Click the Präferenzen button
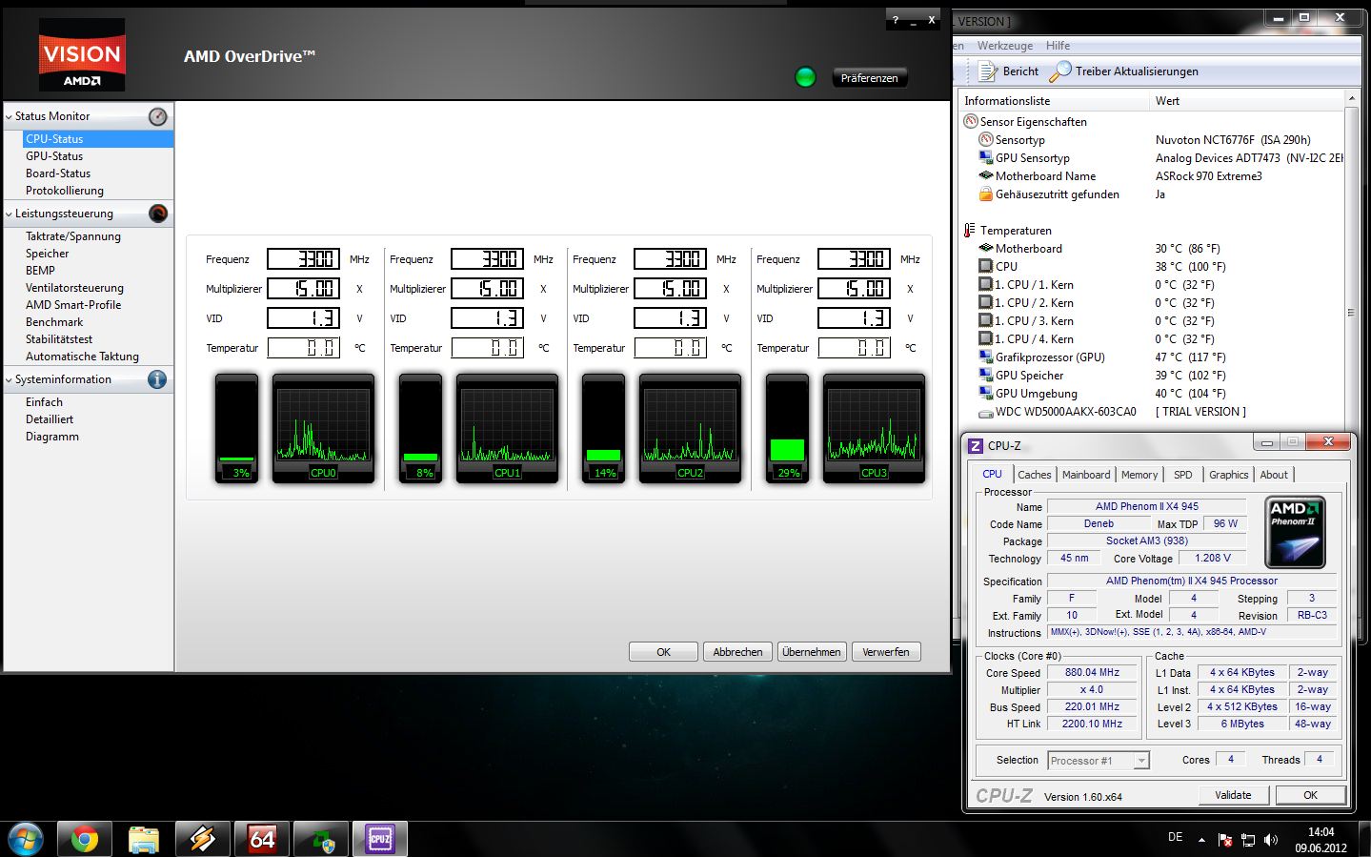The image size is (1371, 857). point(869,78)
